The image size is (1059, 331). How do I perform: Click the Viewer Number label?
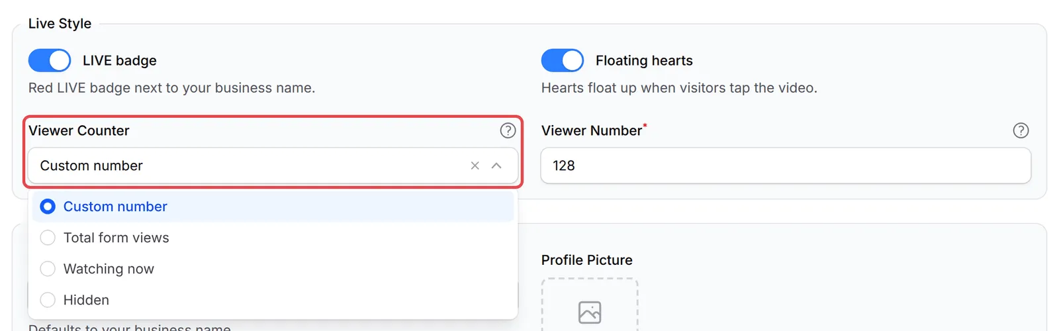coord(592,130)
